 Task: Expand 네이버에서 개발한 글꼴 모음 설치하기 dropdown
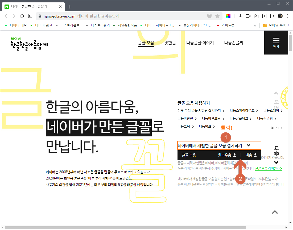219,145
